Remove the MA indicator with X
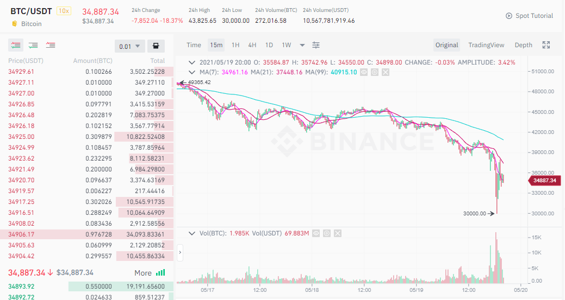The width and height of the screenshot is (565, 300). [386, 72]
